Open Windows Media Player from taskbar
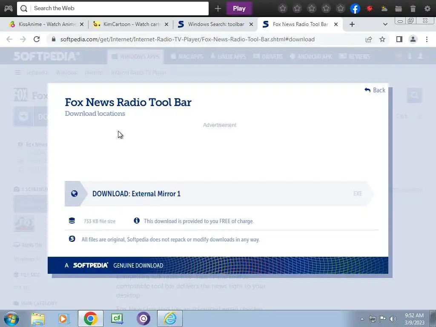 (x=64, y=319)
